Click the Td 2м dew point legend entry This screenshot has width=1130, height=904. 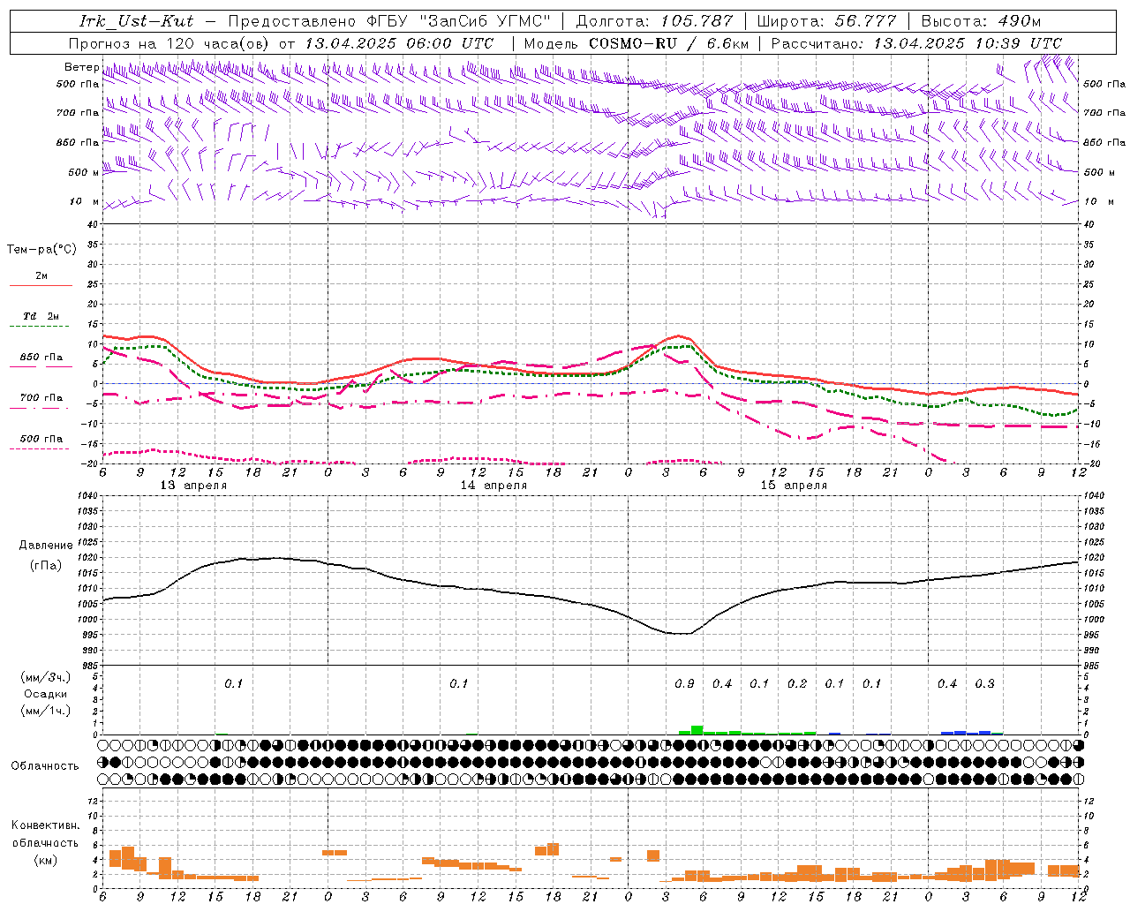pos(41,316)
